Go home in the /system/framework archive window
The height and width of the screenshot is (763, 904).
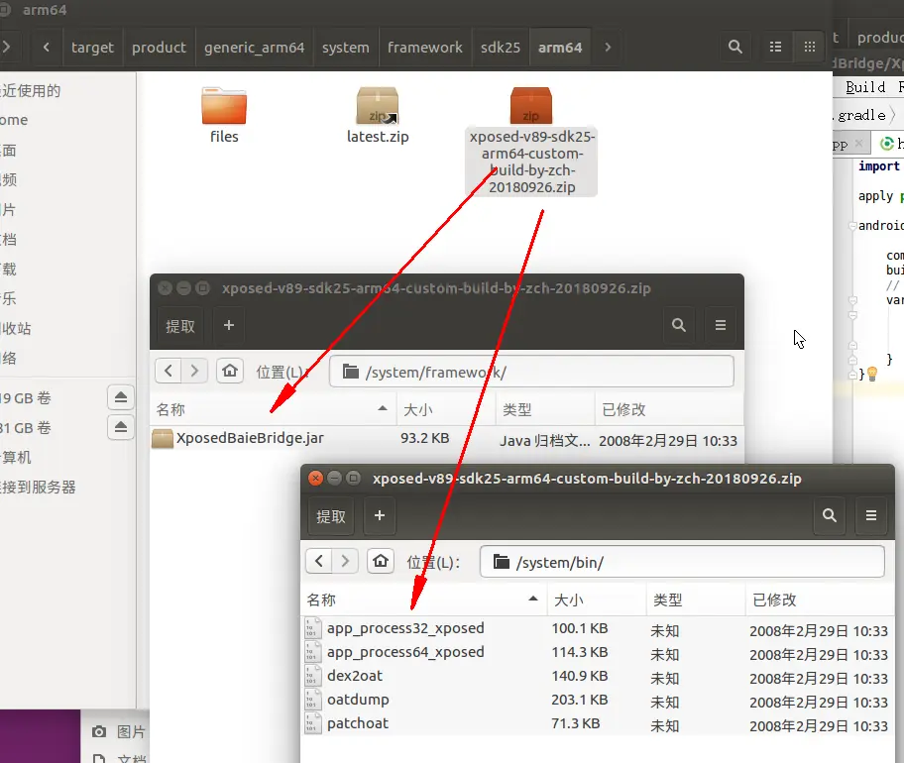(229, 371)
